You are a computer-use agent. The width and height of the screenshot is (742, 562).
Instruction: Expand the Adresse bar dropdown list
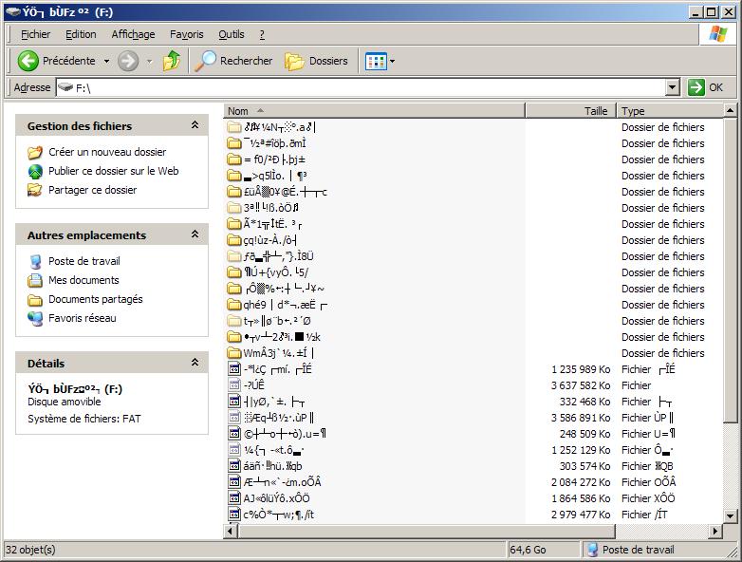point(673,87)
